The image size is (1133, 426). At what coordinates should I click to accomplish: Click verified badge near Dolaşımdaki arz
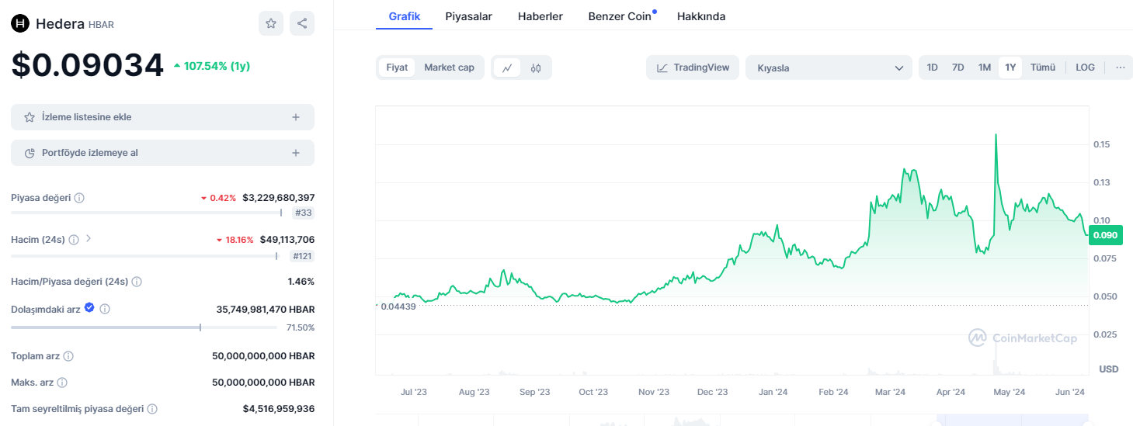point(89,308)
